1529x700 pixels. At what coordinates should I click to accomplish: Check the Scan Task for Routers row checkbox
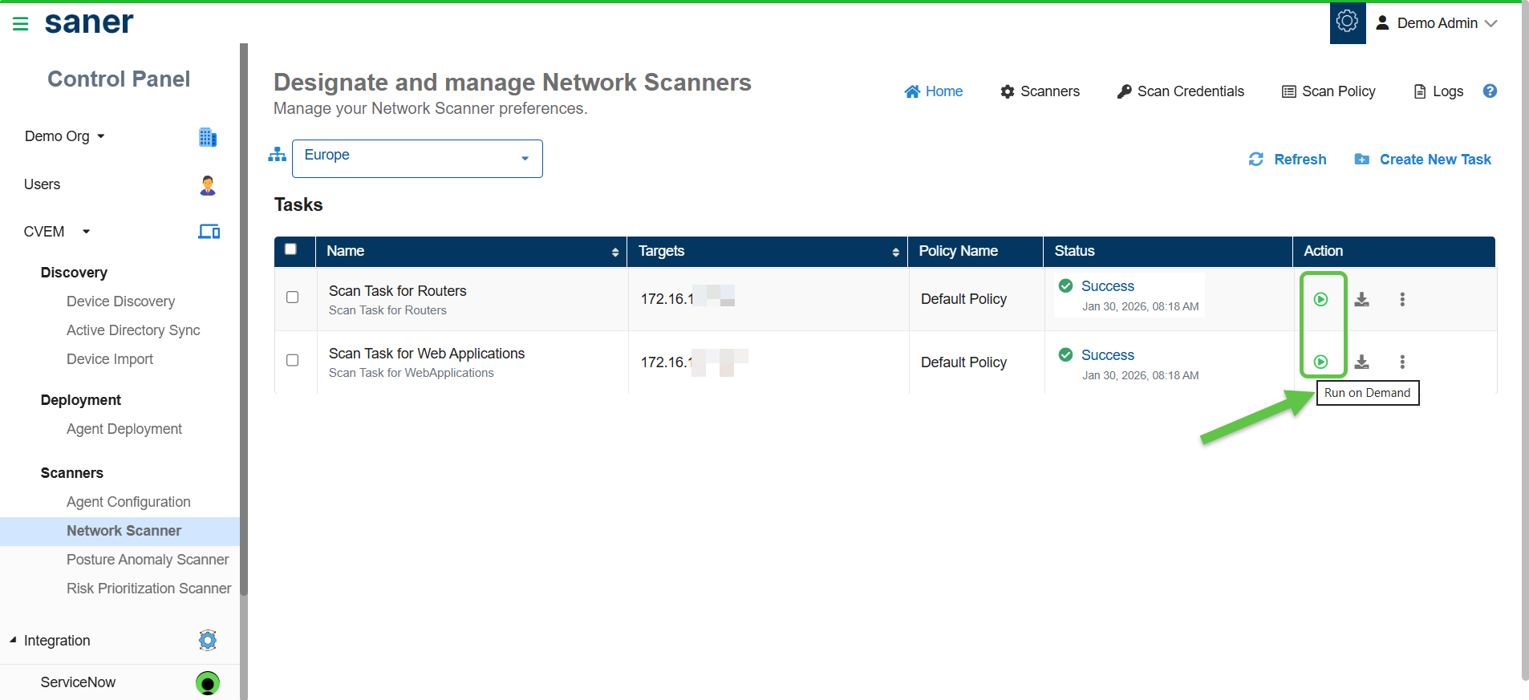(x=293, y=297)
